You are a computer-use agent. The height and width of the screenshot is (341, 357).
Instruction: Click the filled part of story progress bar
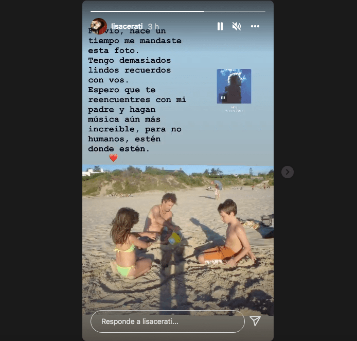pos(147,11)
